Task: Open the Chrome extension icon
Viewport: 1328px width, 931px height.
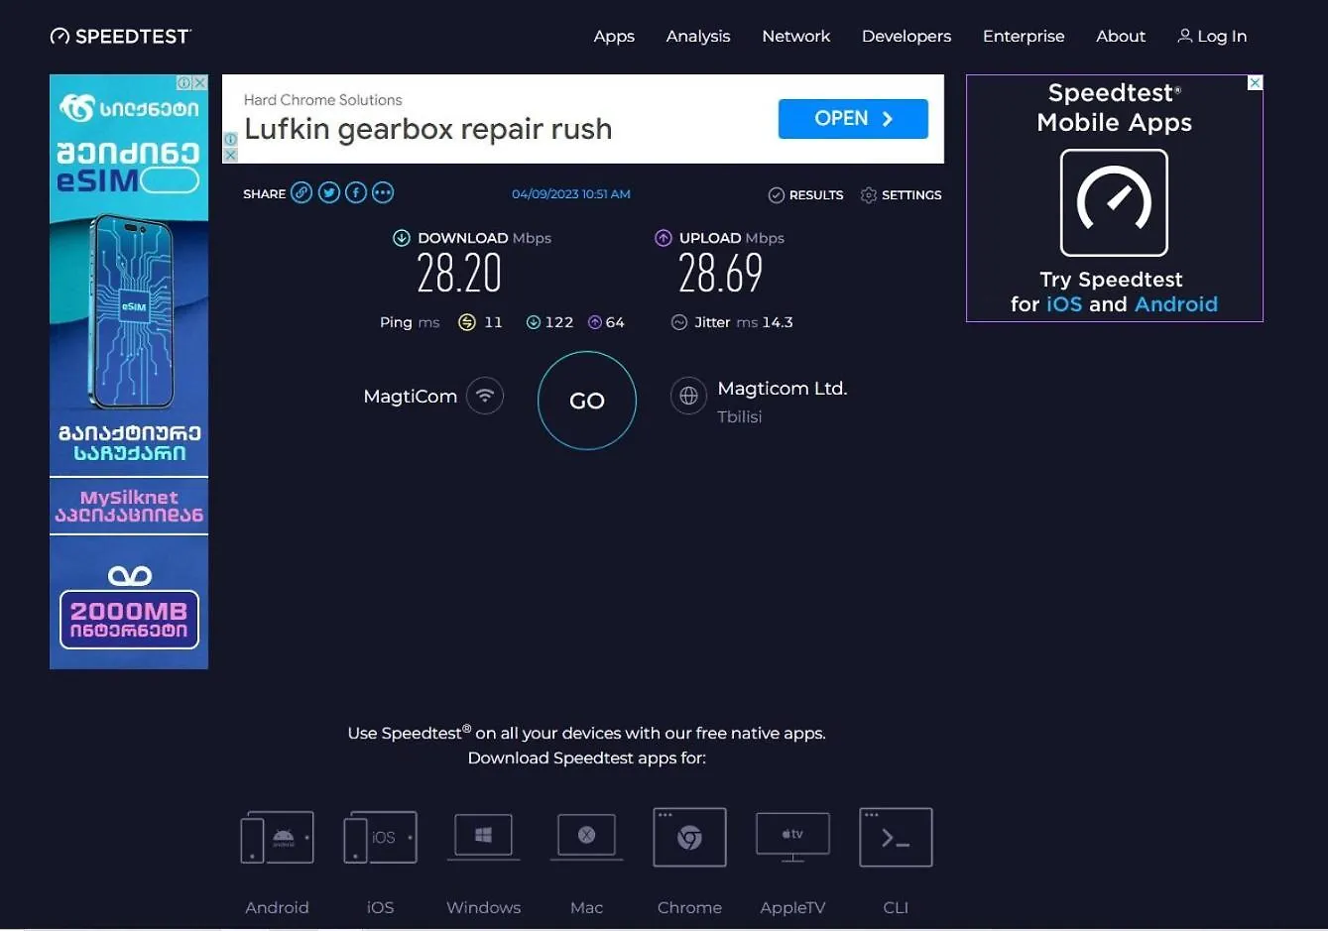Action: pos(689,838)
